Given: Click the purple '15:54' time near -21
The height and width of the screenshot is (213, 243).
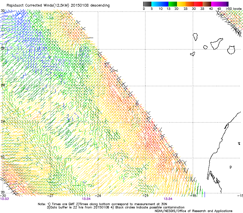Looking at the screenshot, I should 168,199.
